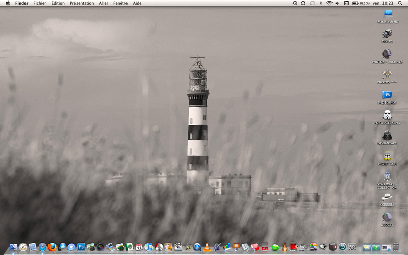Select the STAR WARS - COLLECTION folder

pos(387,180)
